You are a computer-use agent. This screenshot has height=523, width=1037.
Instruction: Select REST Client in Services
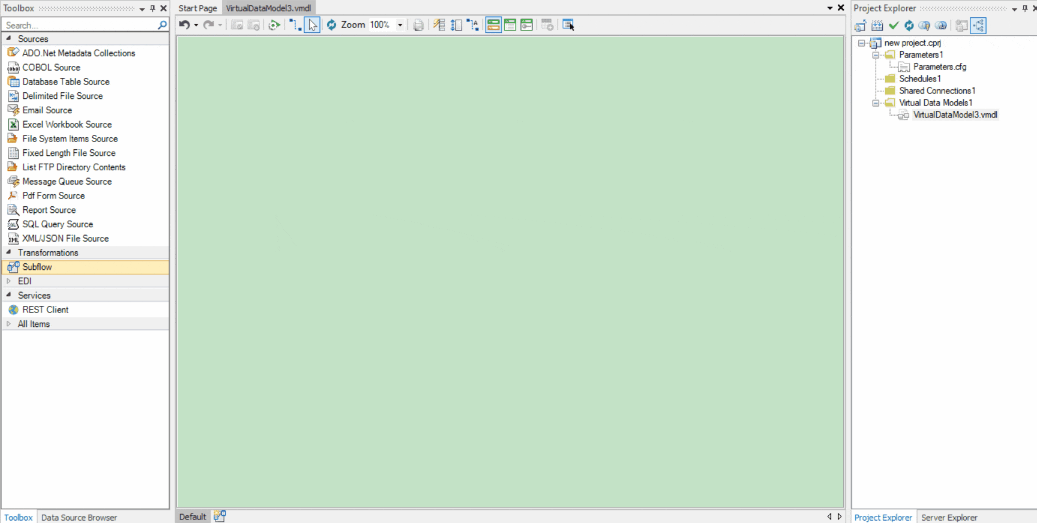[45, 309]
